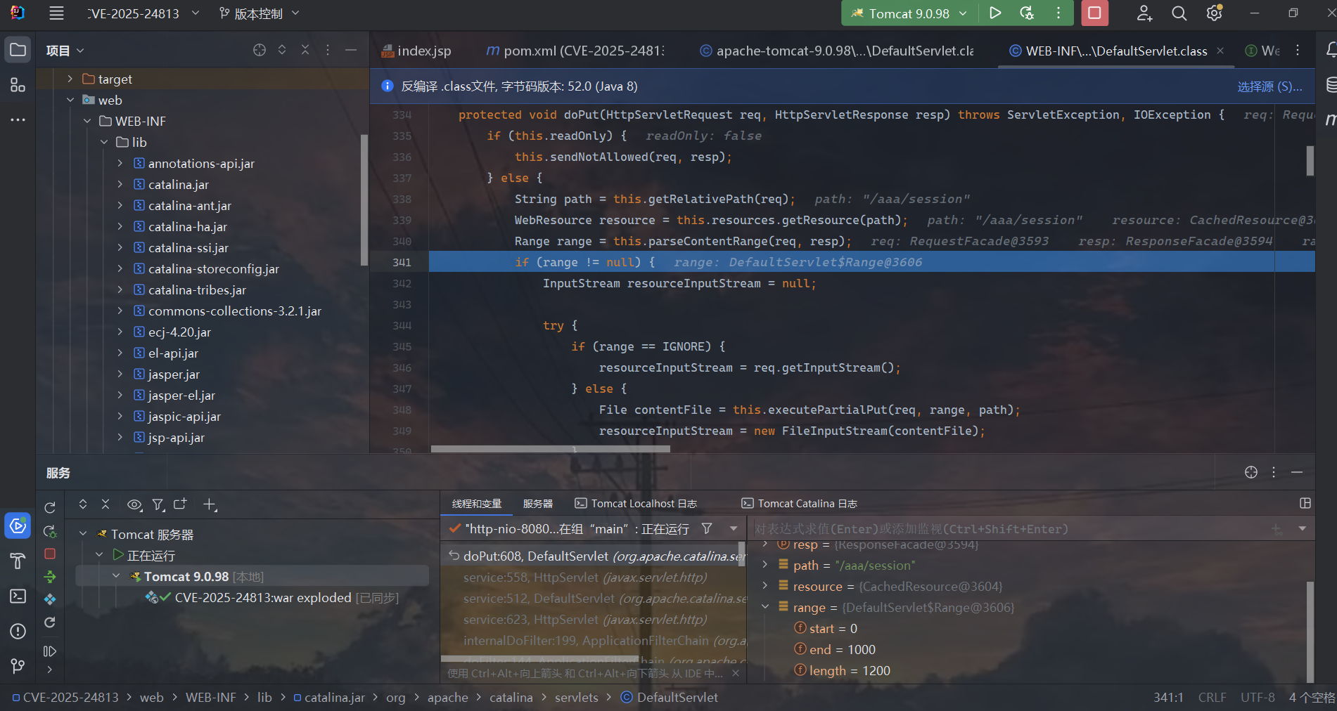Screen dimensions: 1337x711
Task: Select the doPut:608 stack frame
Action: click(x=593, y=556)
